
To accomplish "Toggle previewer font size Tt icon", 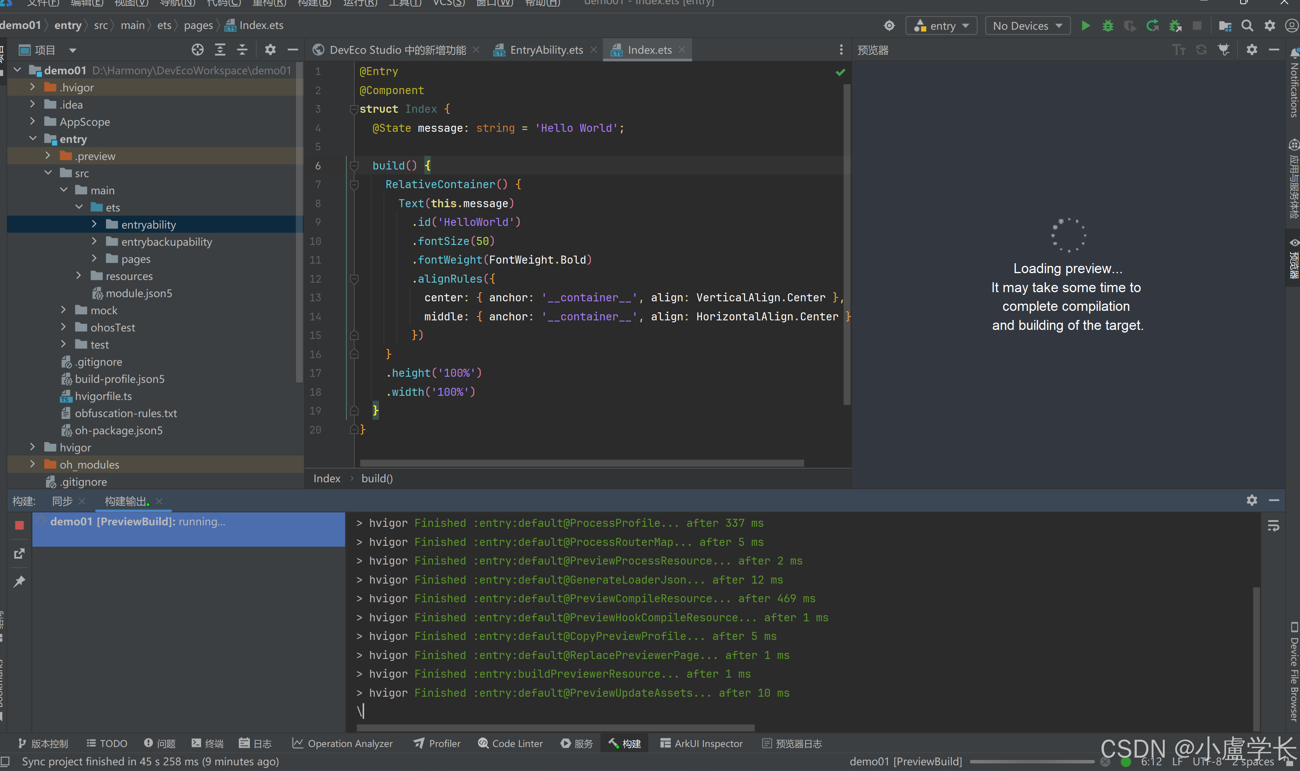I will (x=1179, y=50).
